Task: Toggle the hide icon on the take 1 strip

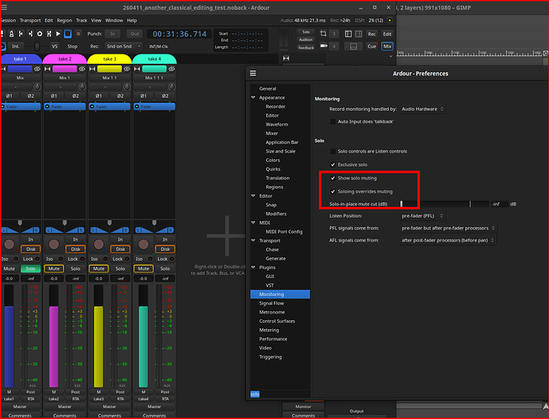Action: 37,69
